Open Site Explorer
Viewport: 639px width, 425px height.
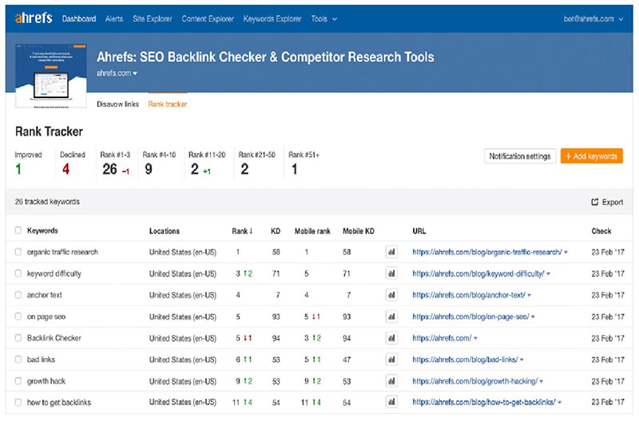click(x=153, y=18)
